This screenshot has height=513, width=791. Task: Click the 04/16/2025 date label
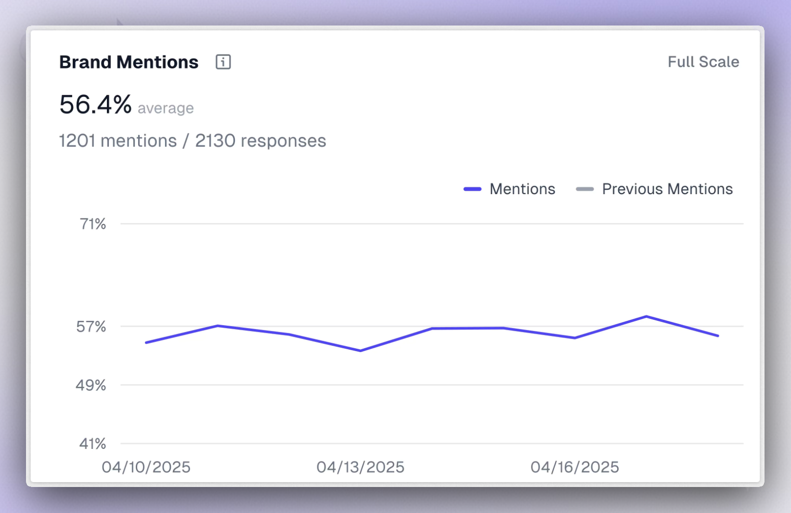[x=575, y=467]
